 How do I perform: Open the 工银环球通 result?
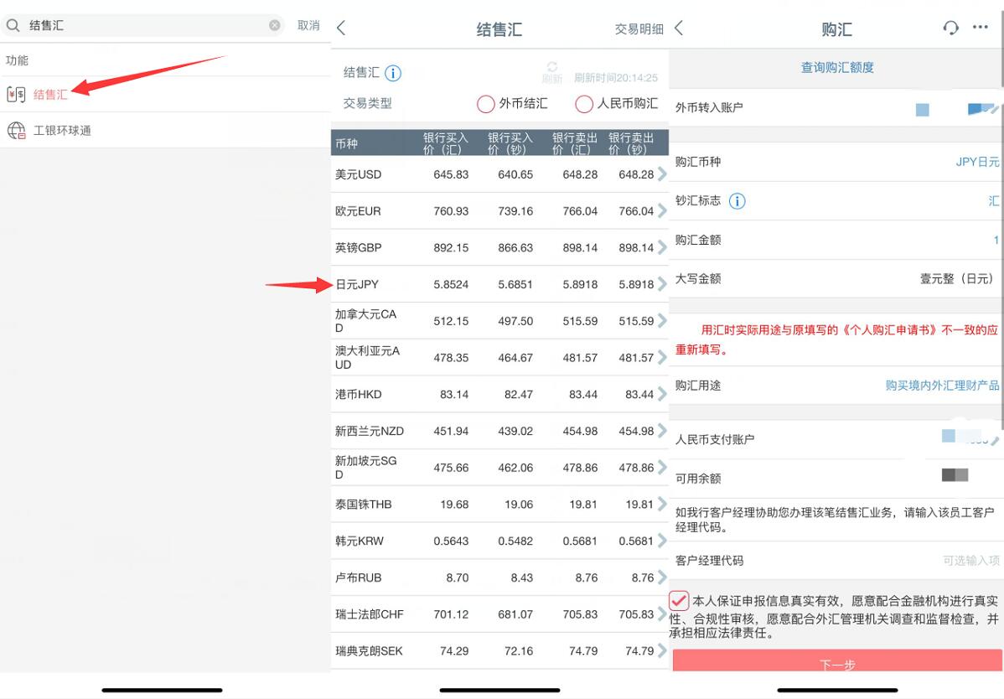165,131
